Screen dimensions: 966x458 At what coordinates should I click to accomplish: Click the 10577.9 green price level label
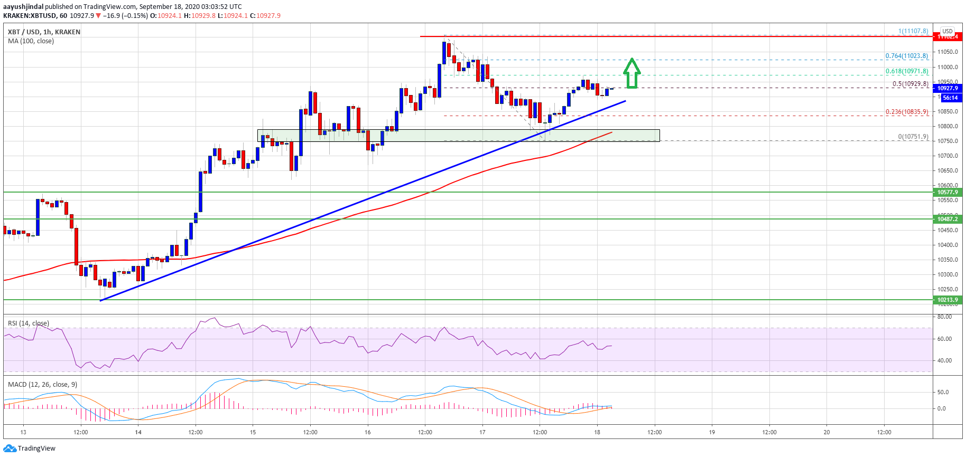click(x=948, y=192)
